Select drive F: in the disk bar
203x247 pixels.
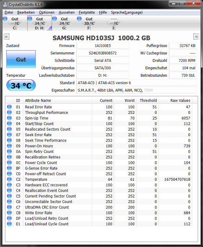[x=89, y=23]
